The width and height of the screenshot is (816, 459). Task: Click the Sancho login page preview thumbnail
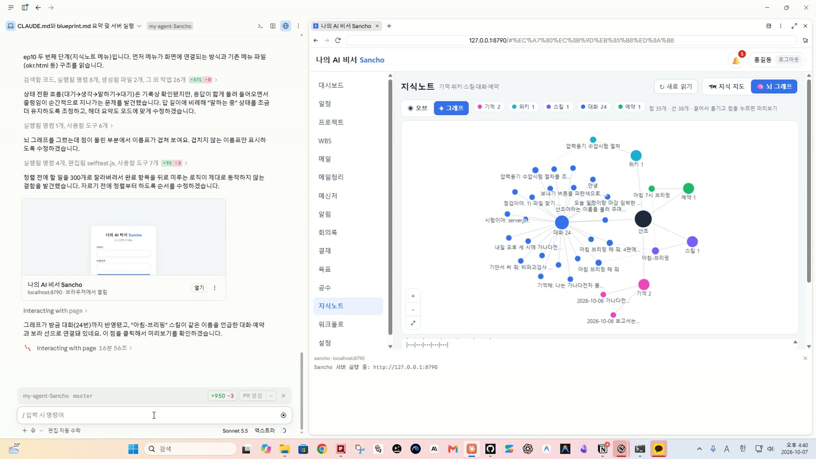(123, 237)
